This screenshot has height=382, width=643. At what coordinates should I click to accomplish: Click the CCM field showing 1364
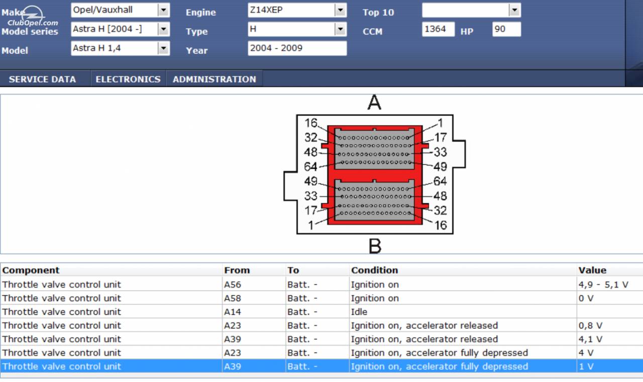[x=438, y=29]
